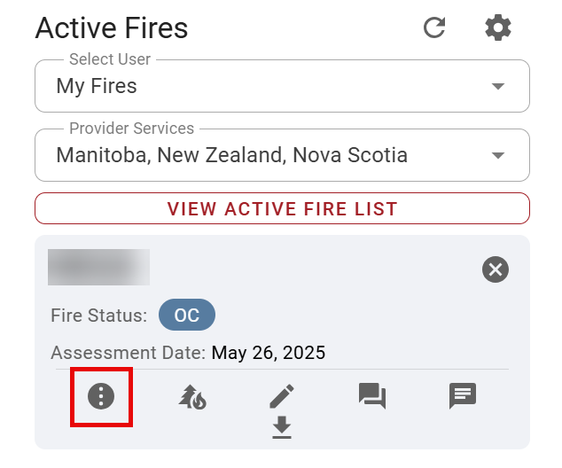Open the three-dot more options menu
Image resolution: width=562 pixels, height=468 pixels.
point(101,396)
